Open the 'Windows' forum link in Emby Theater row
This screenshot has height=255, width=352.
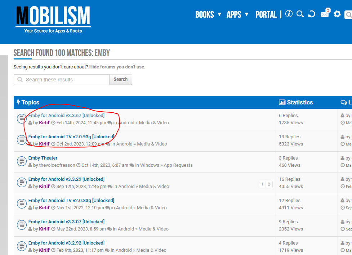click(150, 165)
